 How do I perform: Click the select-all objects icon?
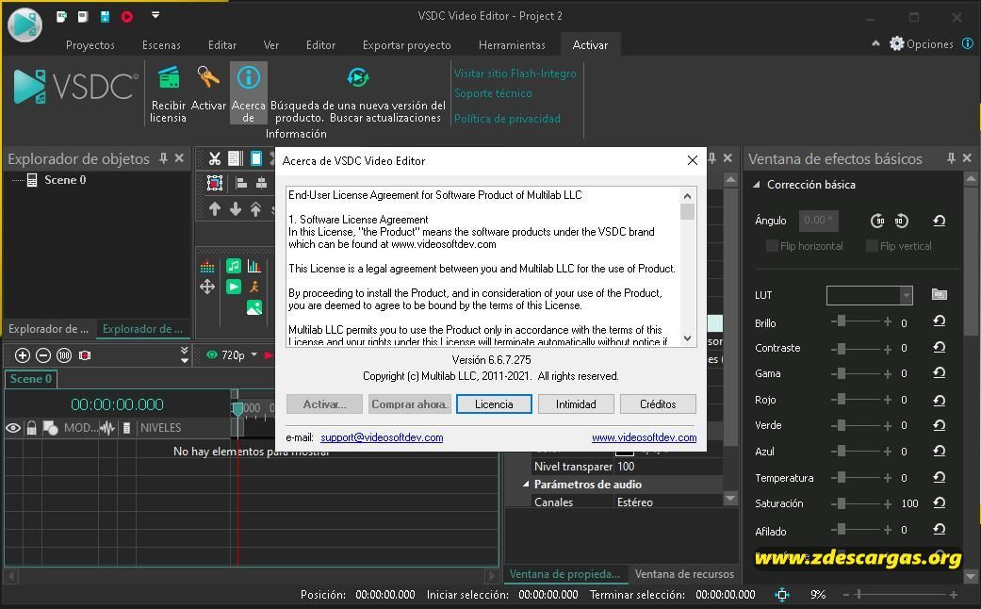(x=215, y=183)
